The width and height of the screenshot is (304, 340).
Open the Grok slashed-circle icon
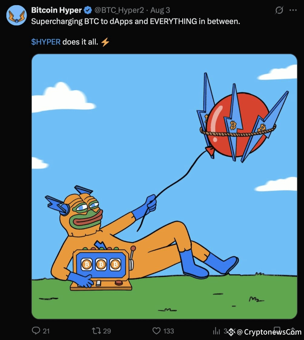(x=279, y=10)
